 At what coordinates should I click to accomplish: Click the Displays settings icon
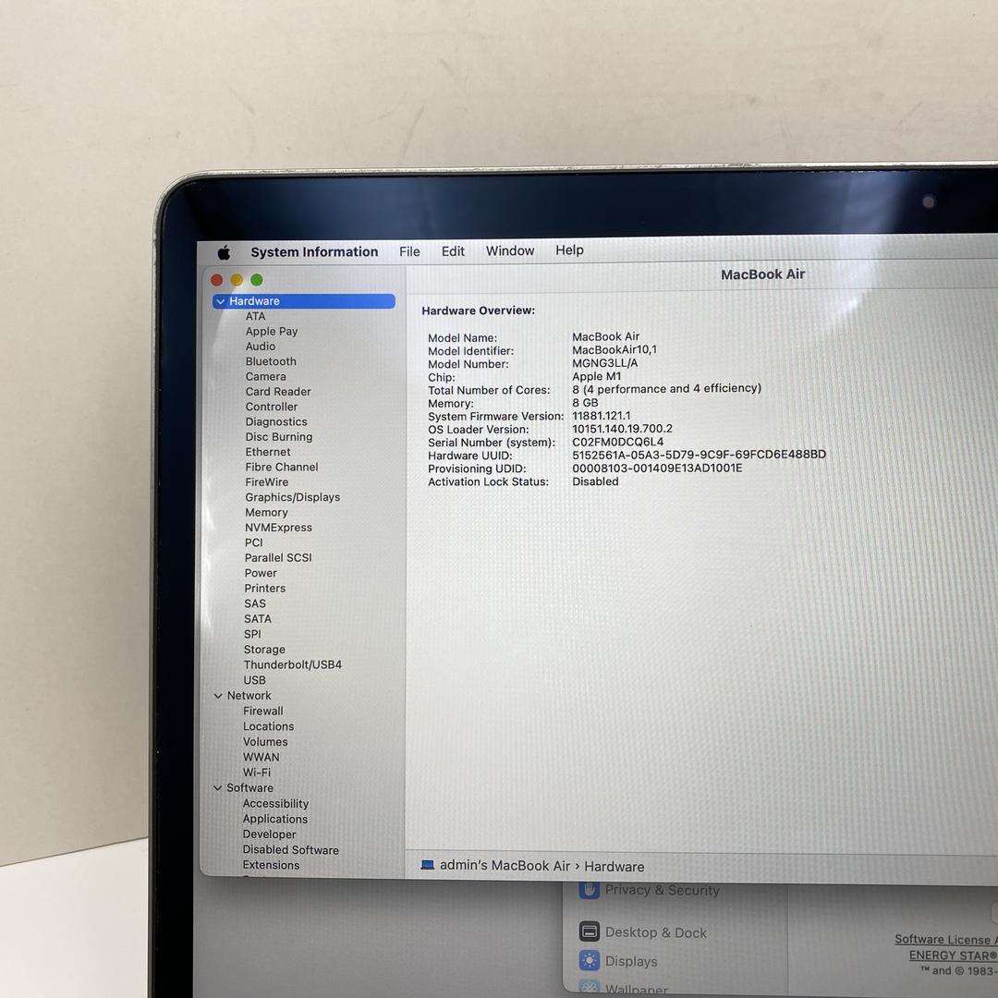pyautogui.click(x=590, y=961)
